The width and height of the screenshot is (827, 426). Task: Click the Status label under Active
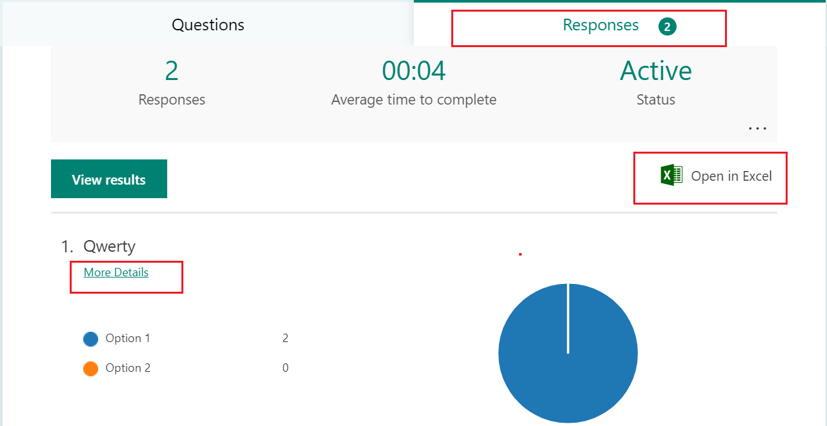tap(656, 100)
